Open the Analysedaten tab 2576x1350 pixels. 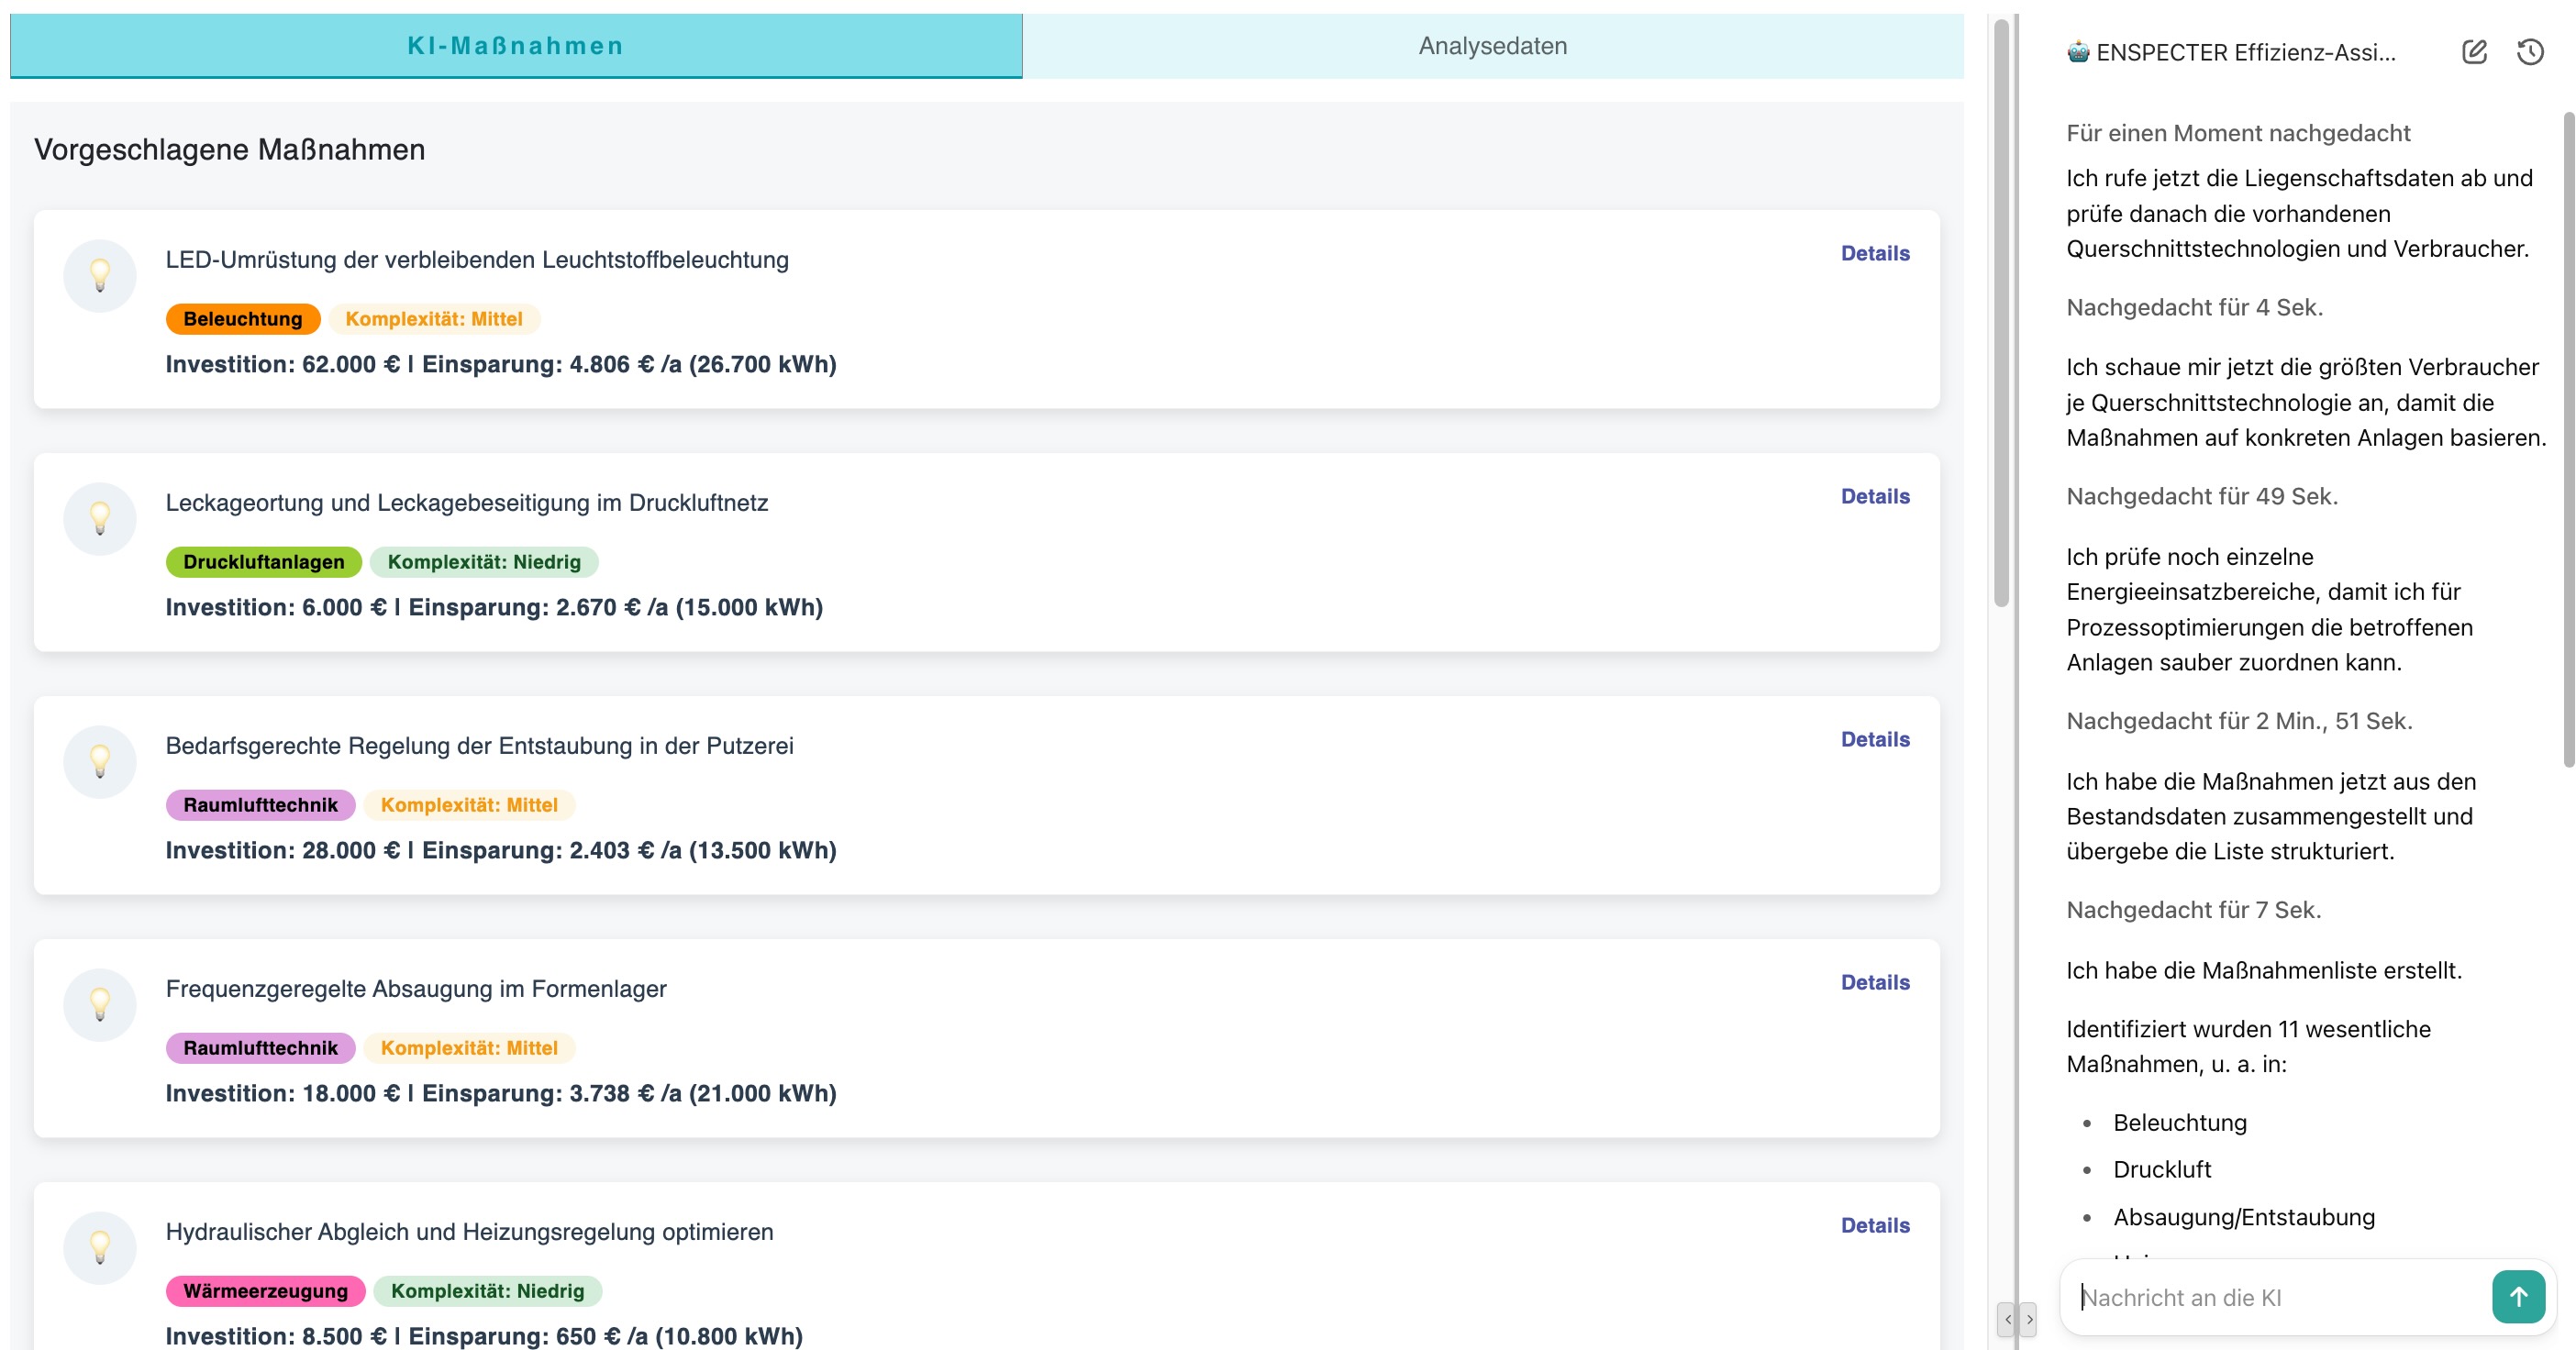click(1492, 46)
